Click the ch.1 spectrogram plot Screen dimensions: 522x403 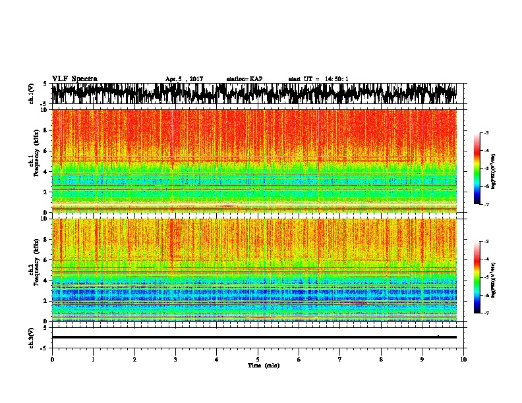point(254,161)
